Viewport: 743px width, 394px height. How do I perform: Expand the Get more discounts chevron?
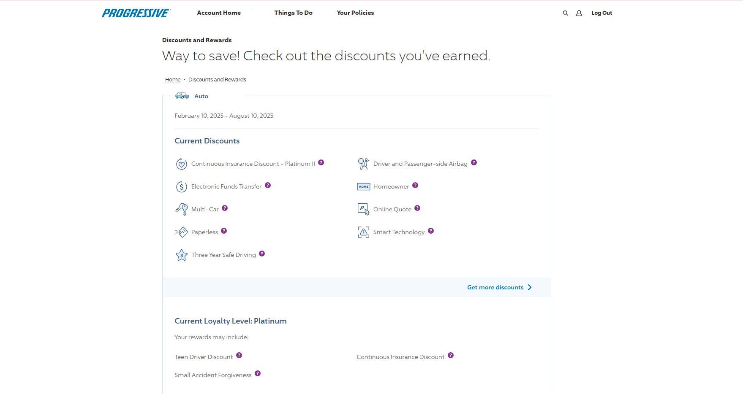(x=530, y=287)
